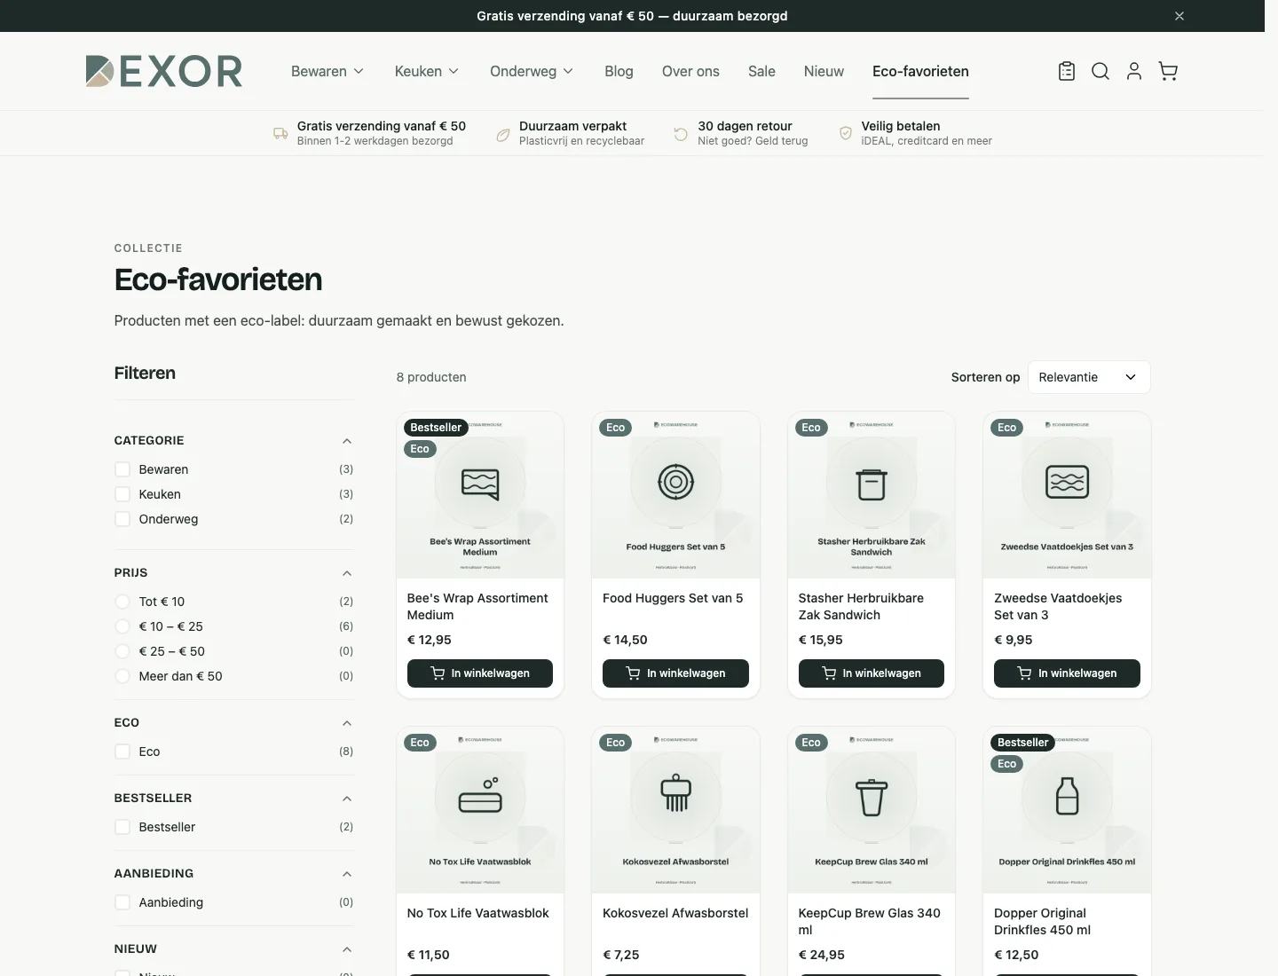1278x976 pixels.
Task: Open the Dopper Original Drinkfles 450 ml link
Action: 1043,921
